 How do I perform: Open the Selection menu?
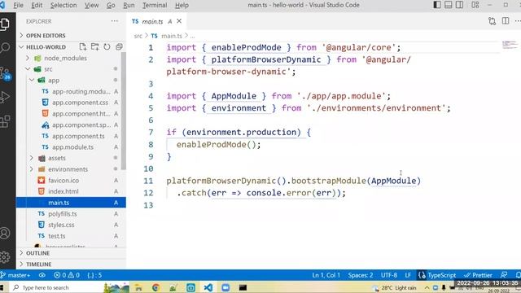click(63, 5)
